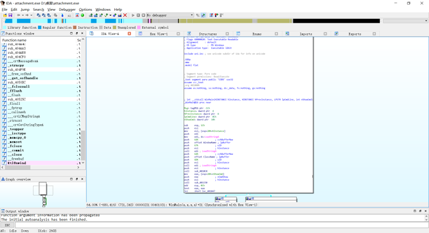
Task: Click the Save database floppy icon
Action: point(10,15)
